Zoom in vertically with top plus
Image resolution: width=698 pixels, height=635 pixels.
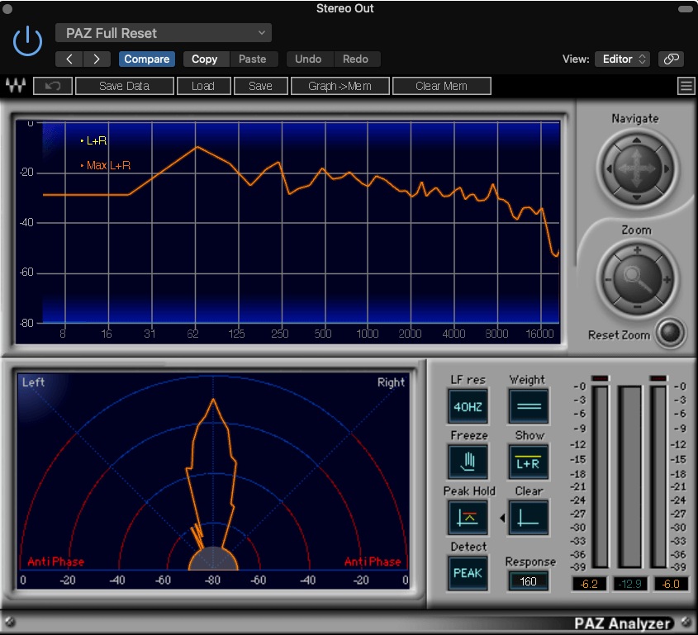pos(638,250)
